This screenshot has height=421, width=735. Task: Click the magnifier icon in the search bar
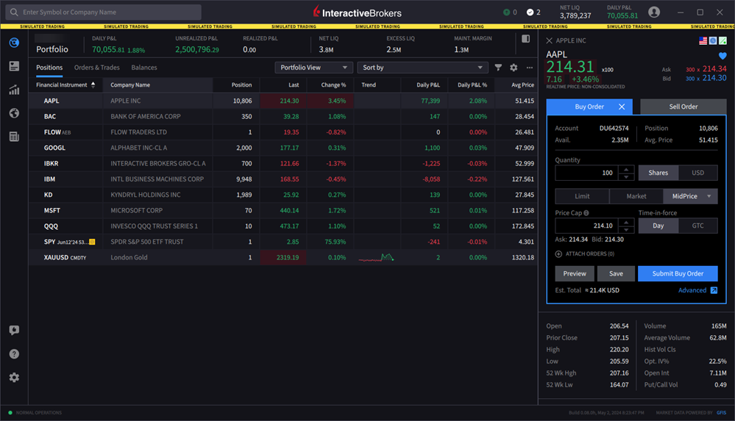click(14, 12)
